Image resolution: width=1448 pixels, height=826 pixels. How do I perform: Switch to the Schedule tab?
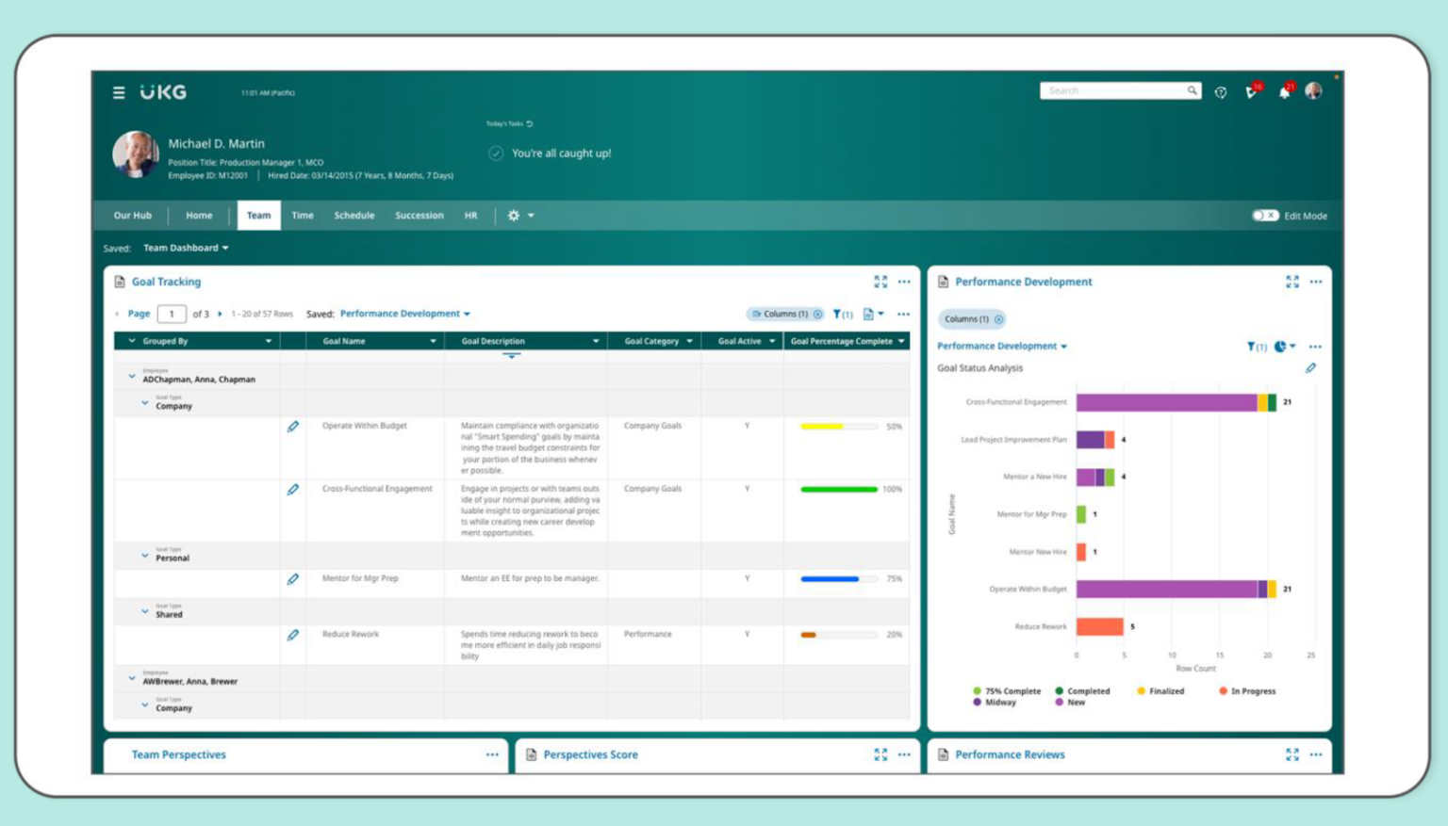[354, 216]
